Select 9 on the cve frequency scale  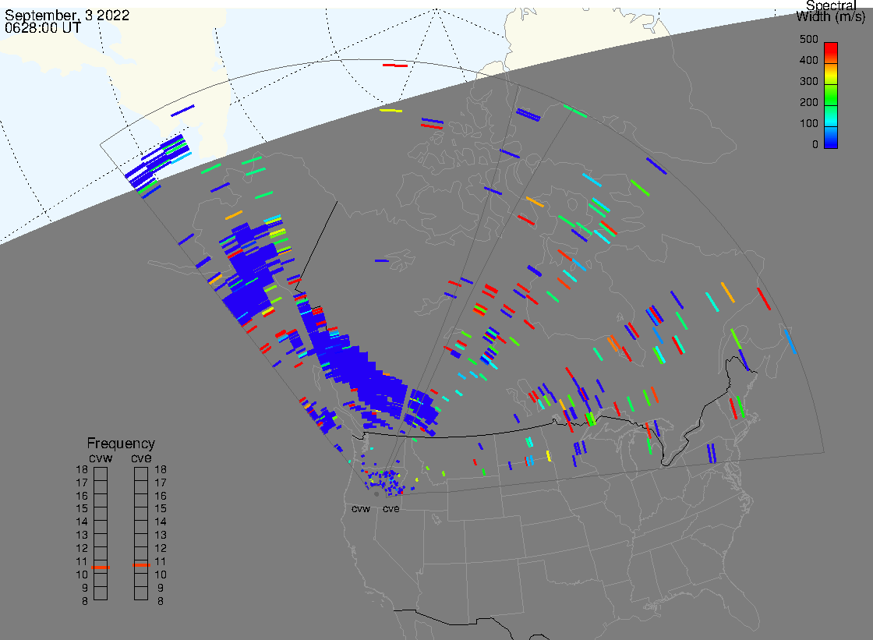(161, 588)
